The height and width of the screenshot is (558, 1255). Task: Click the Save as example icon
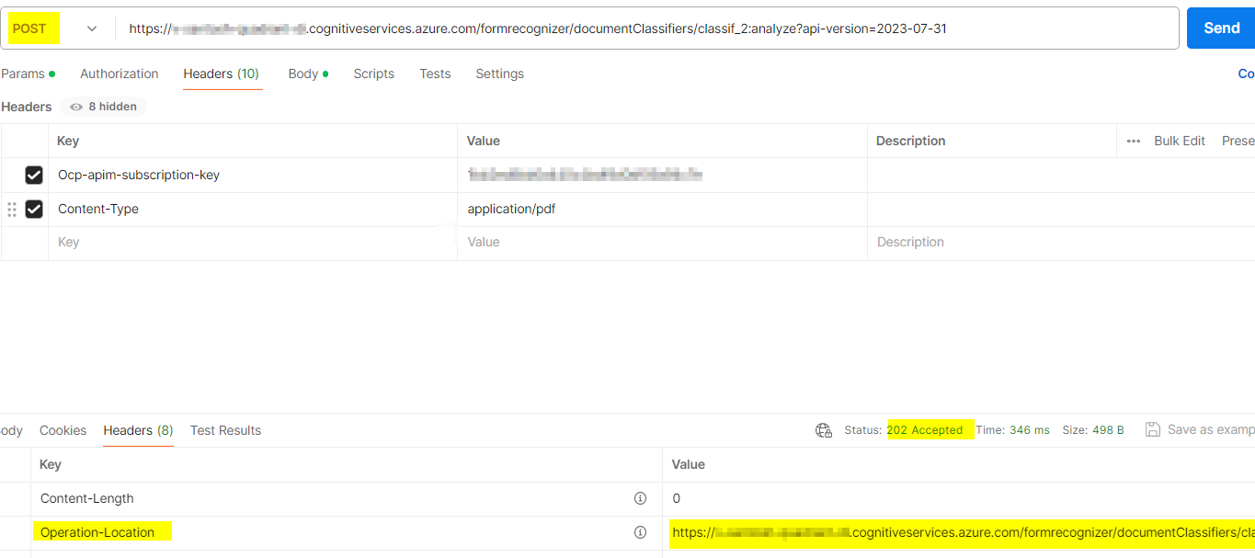(1153, 429)
